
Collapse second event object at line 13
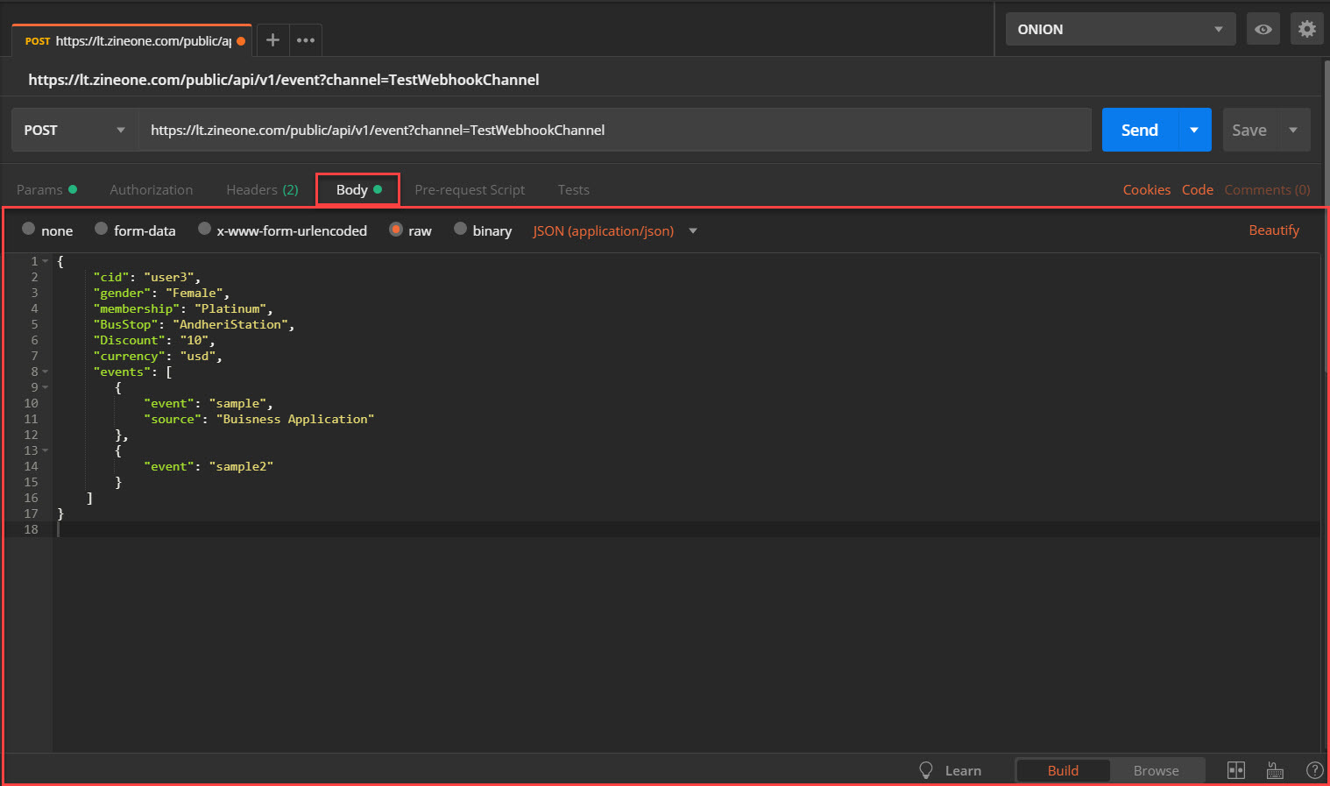[x=46, y=450]
